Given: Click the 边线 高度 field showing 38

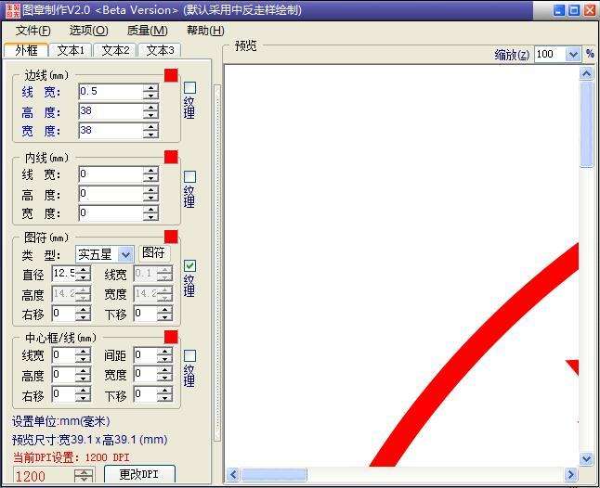Looking at the screenshot, I should 111,111.
